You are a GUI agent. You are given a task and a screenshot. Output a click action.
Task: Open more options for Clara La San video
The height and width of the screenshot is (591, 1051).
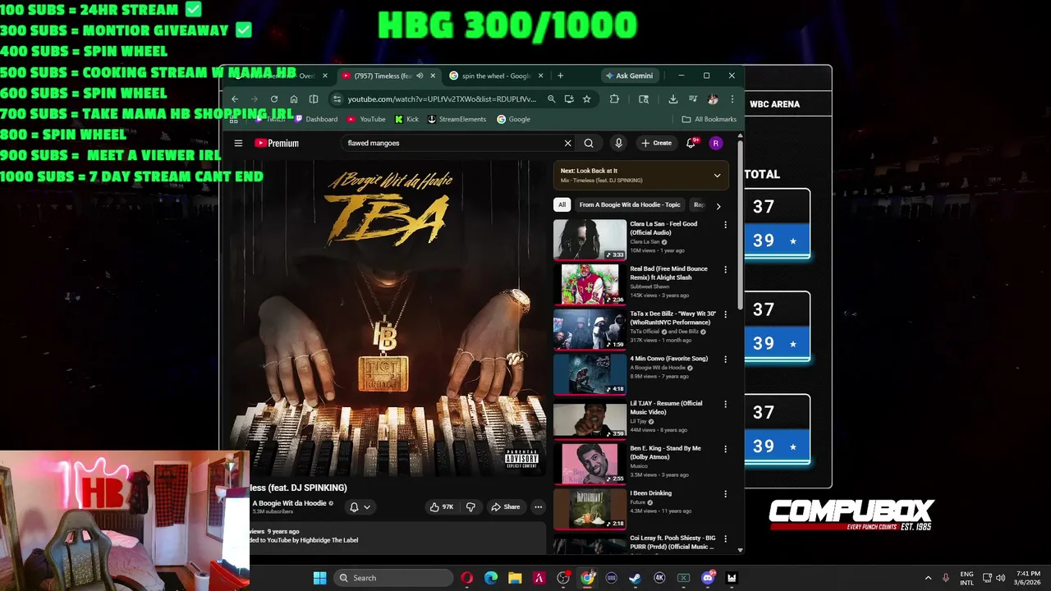tap(725, 224)
